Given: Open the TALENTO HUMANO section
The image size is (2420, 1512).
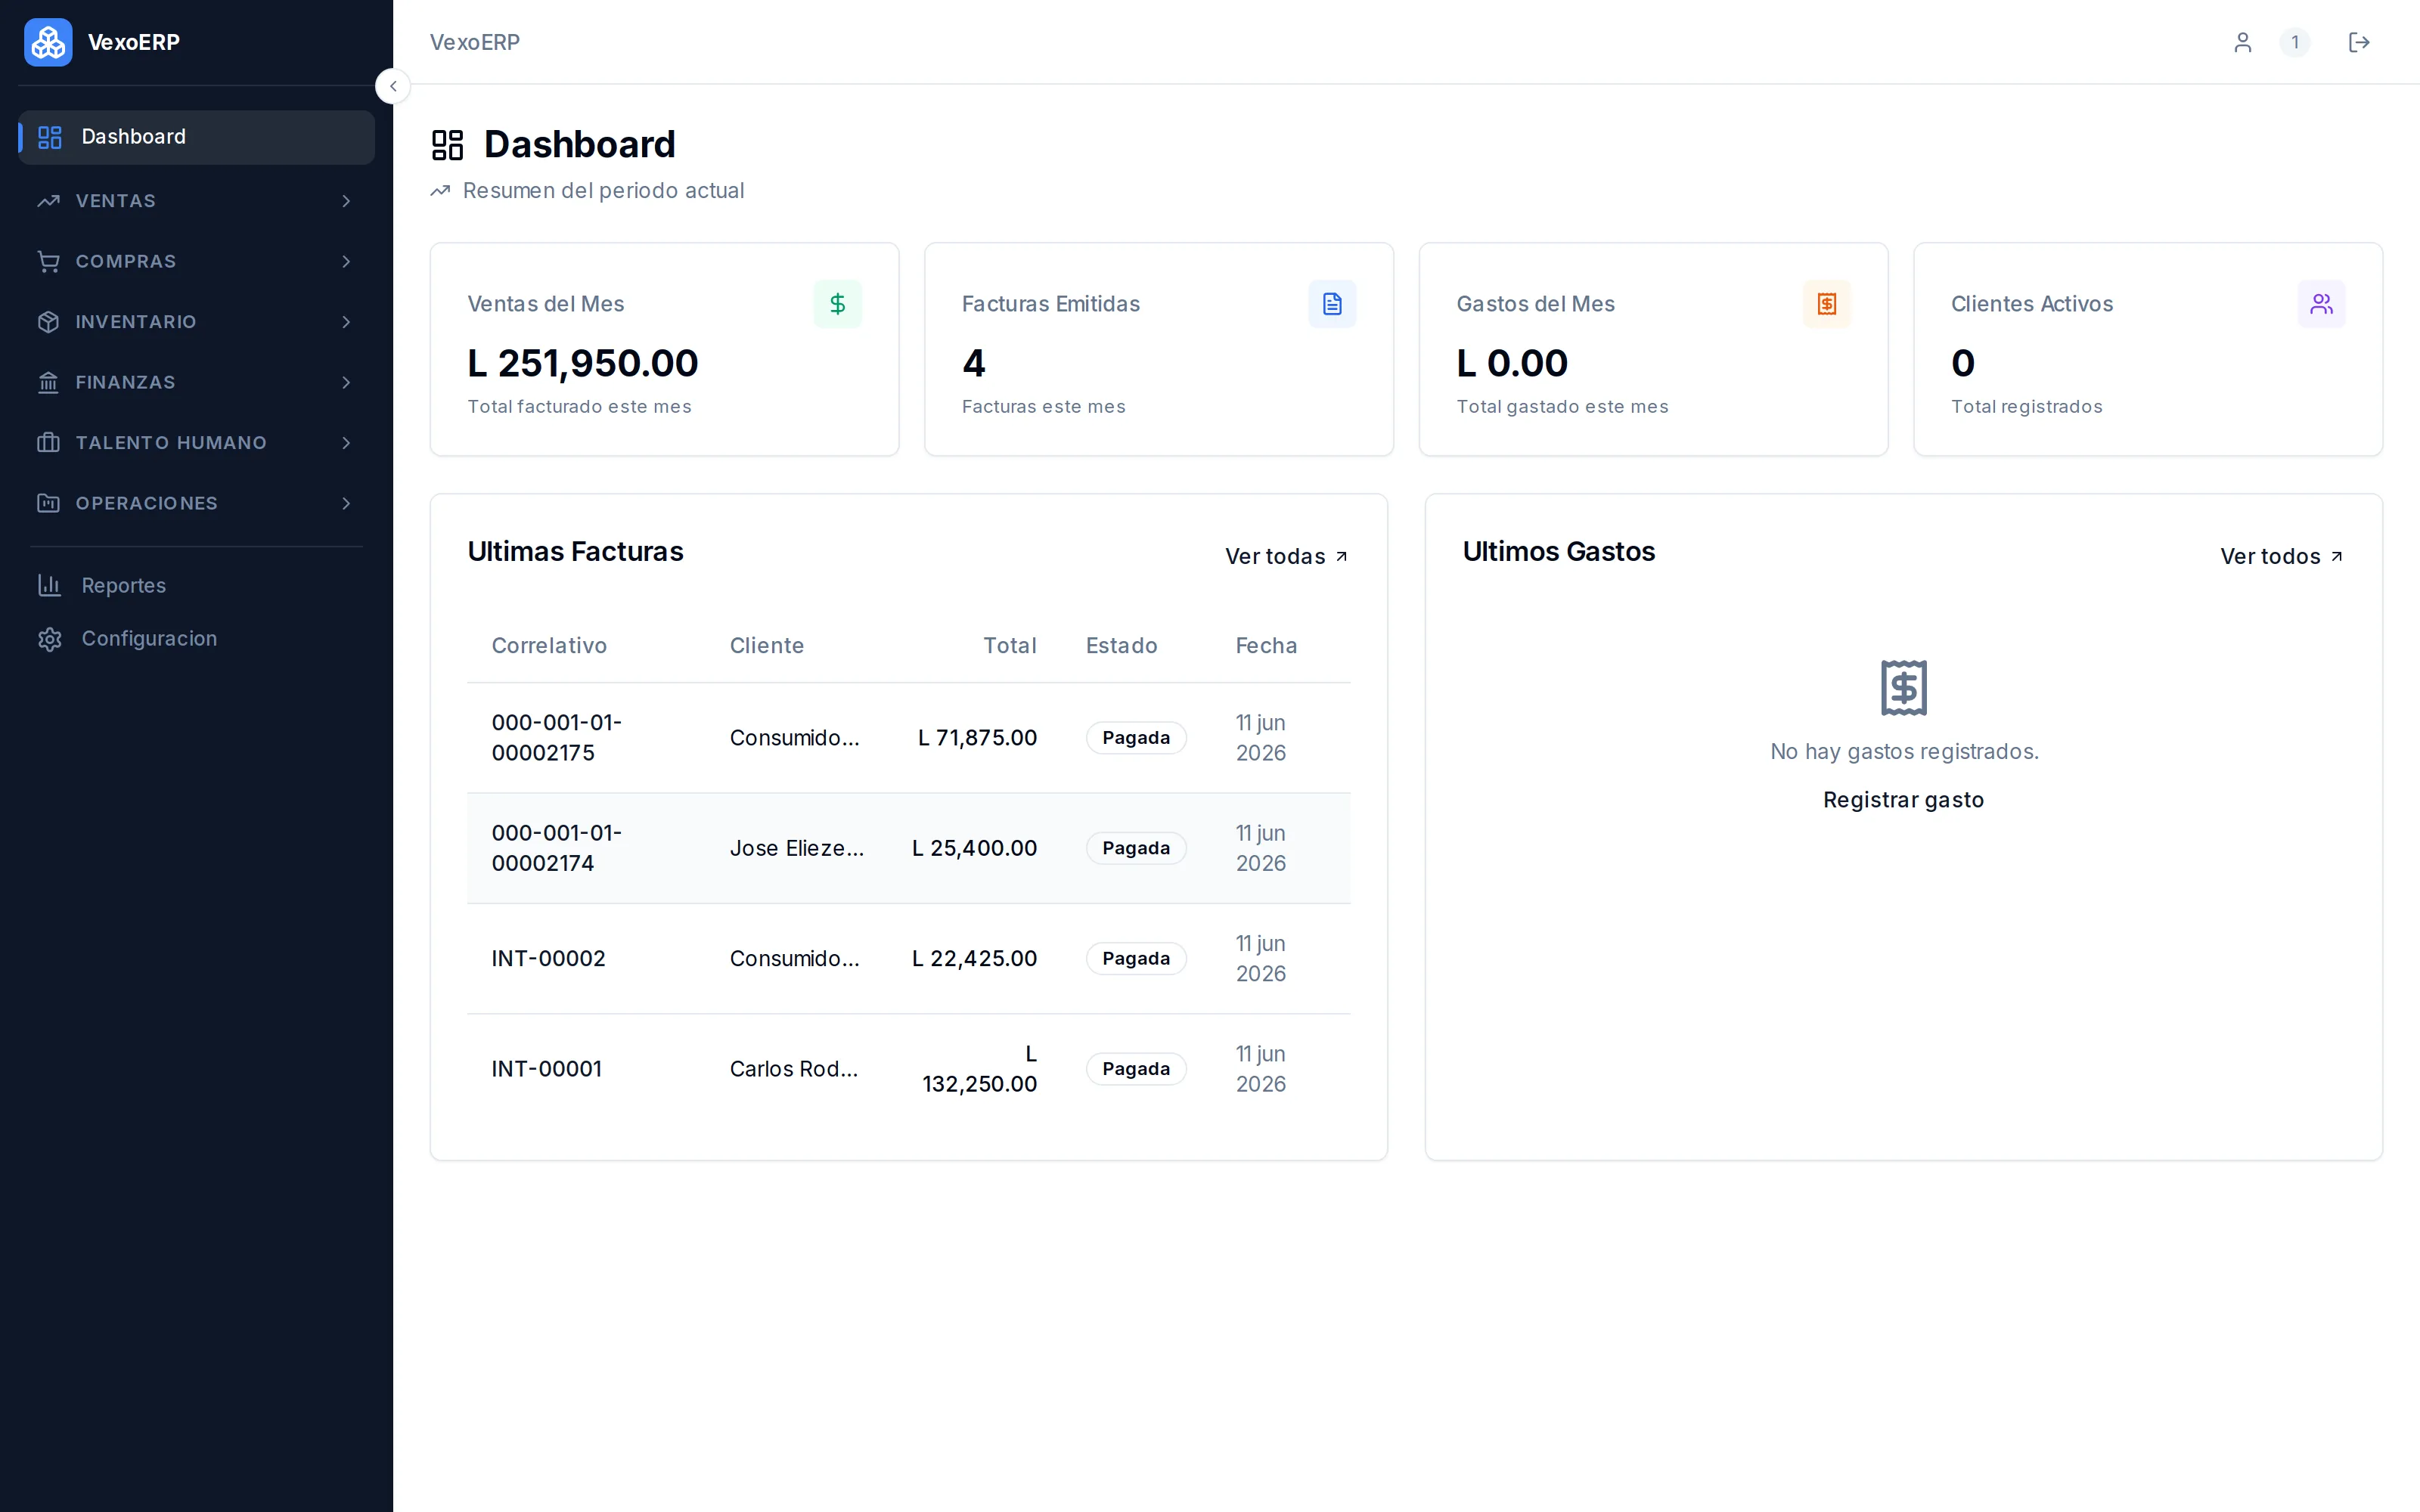Looking at the screenshot, I should pos(196,443).
